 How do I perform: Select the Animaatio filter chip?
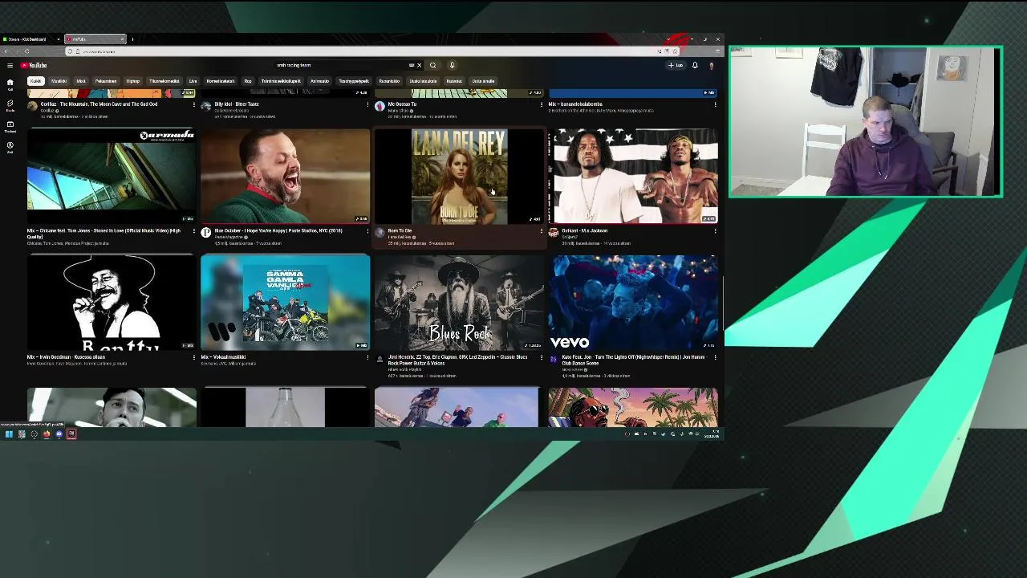coord(319,81)
